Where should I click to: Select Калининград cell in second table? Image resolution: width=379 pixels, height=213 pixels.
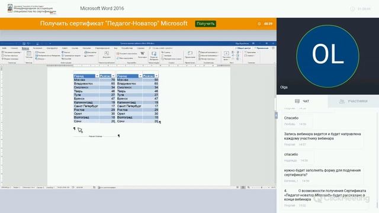[129, 102]
